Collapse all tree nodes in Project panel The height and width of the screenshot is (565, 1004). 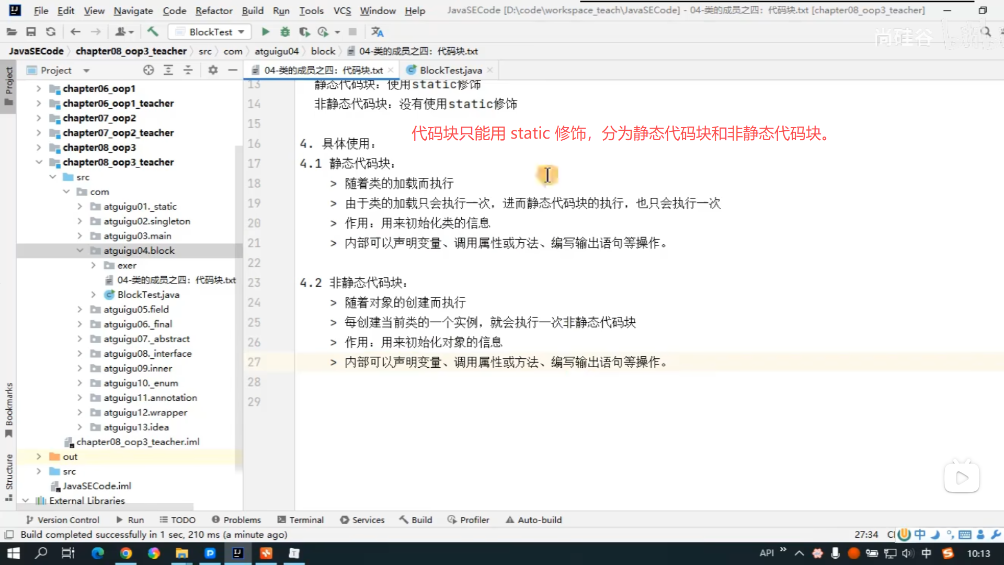pyautogui.click(x=188, y=70)
